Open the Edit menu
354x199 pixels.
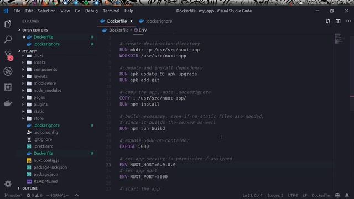tap(29, 11)
